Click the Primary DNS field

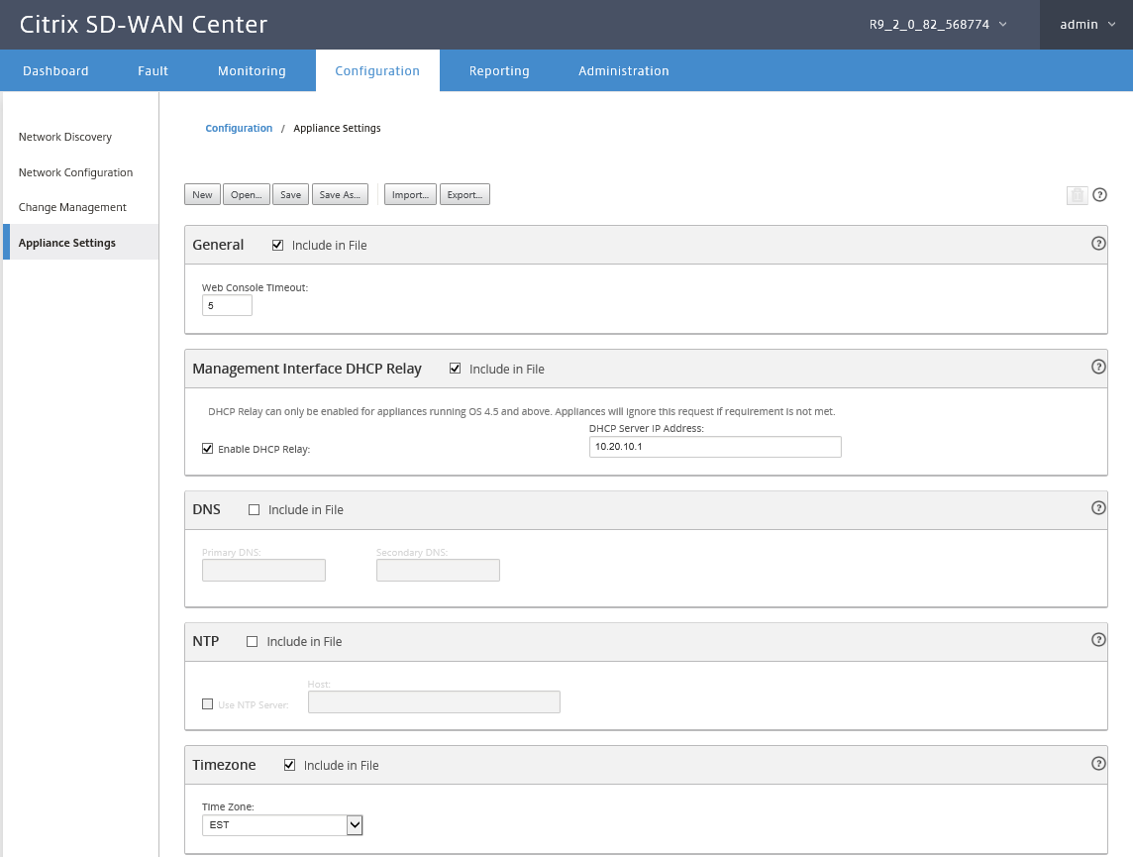(263, 570)
